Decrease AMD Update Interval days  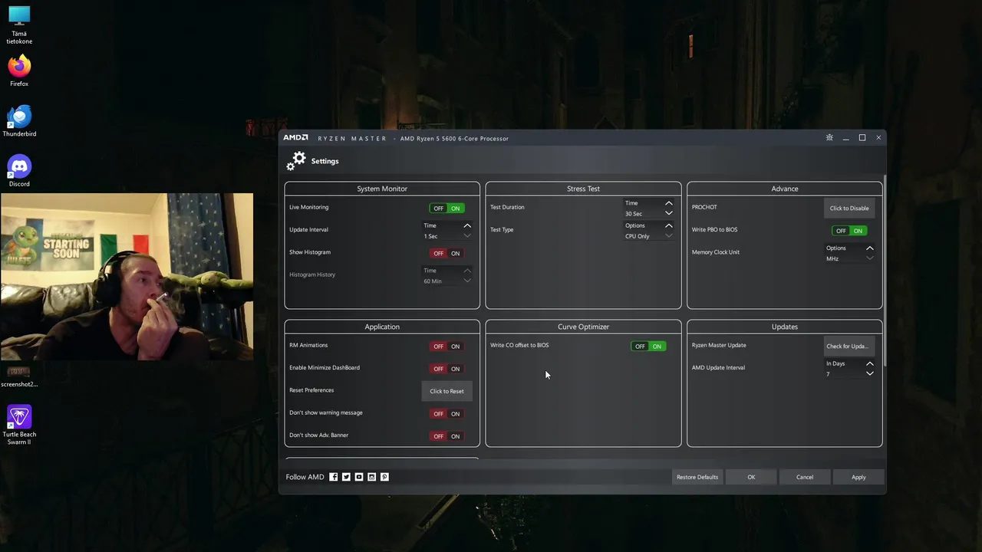point(870,374)
